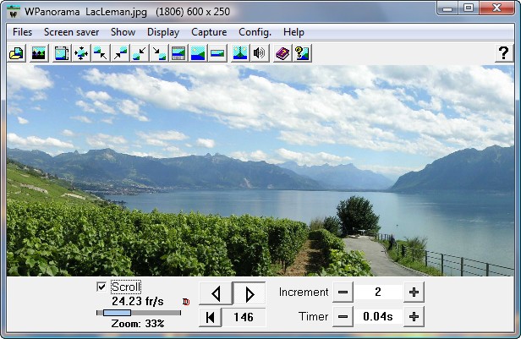Click the toolbar icon left of the speaker
The image size is (521, 339).
pos(239,53)
